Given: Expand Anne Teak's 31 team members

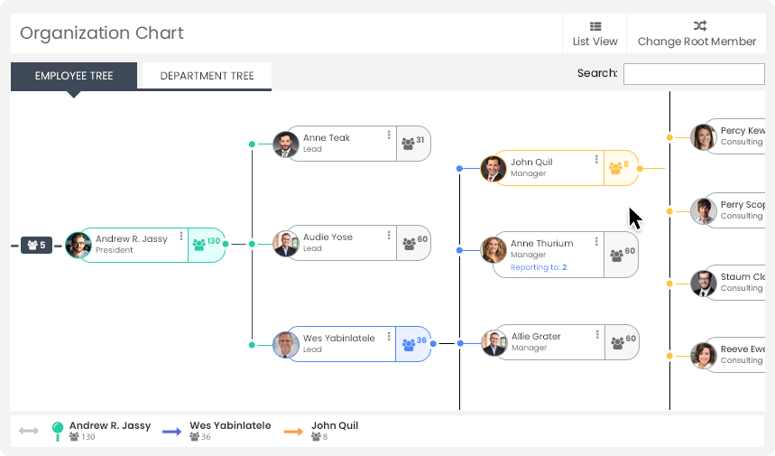Looking at the screenshot, I should [x=413, y=144].
